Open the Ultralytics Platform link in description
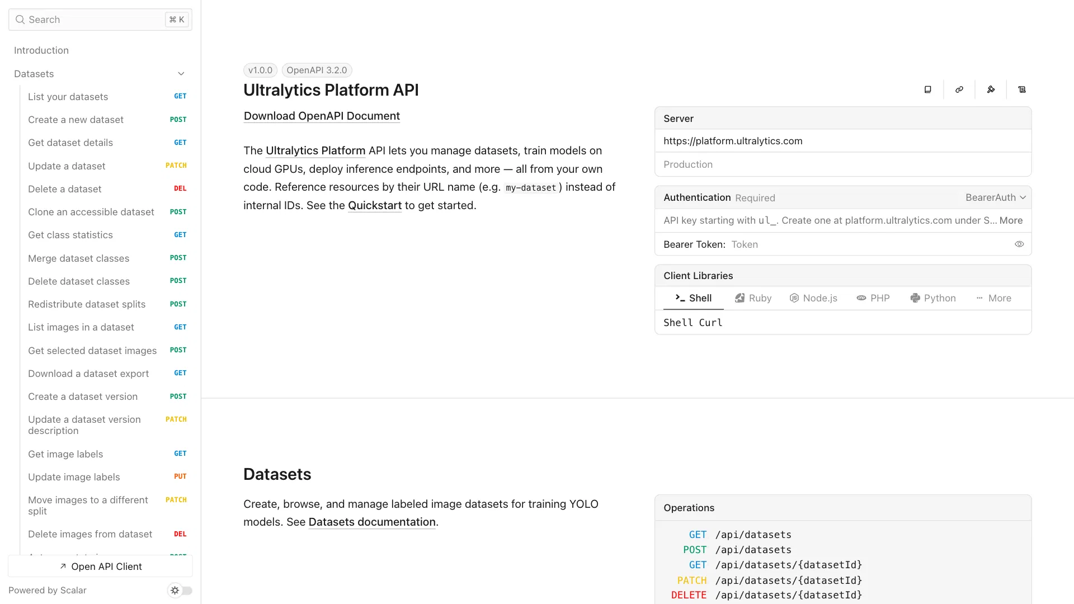Viewport: 1074px width, 604px height. pyautogui.click(x=315, y=150)
